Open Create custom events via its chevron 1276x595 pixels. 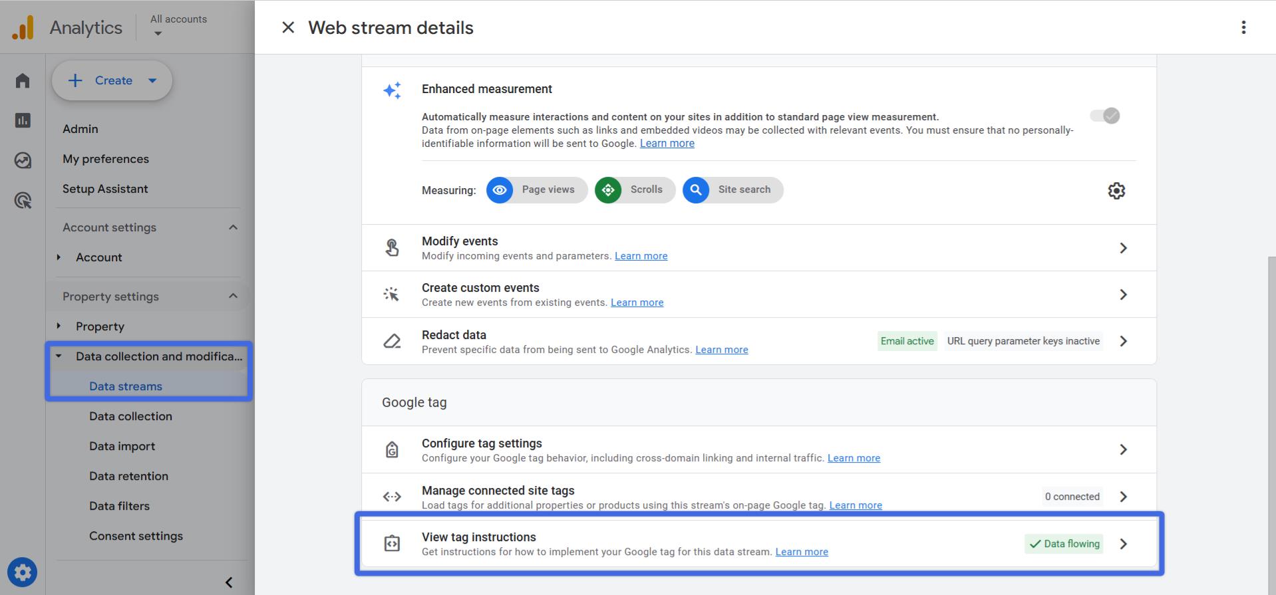pyautogui.click(x=1124, y=295)
